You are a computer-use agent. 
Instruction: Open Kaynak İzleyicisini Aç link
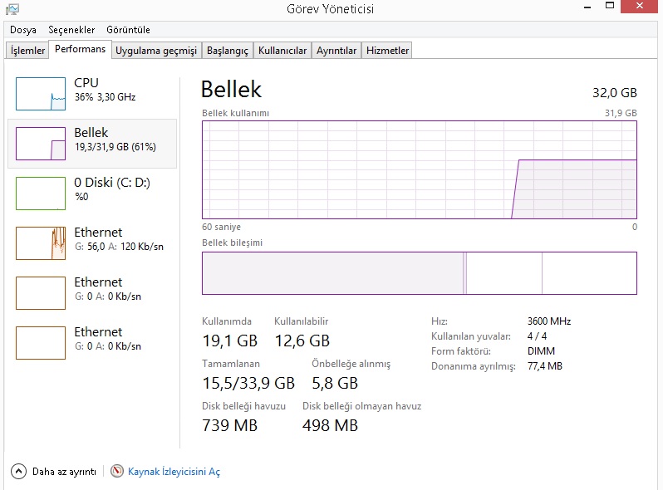point(174,472)
